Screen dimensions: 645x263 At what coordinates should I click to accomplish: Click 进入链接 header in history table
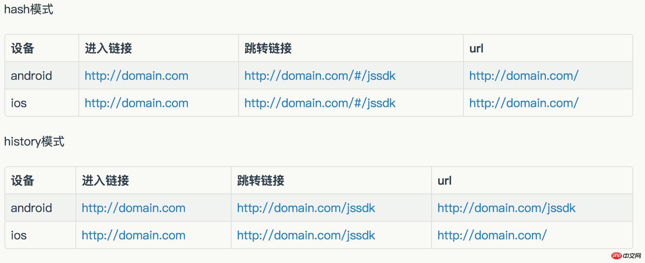[x=105, y=181]
